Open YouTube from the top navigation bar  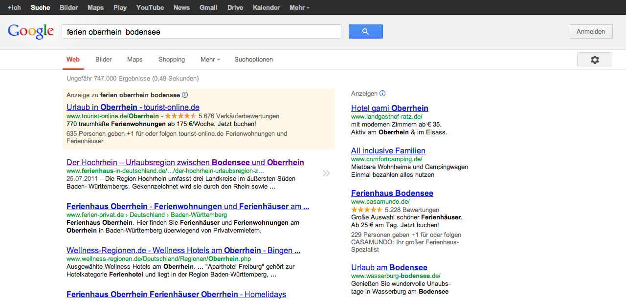pos(150,8)
